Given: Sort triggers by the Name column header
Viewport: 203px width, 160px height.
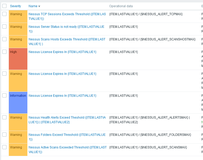Looking at the screenshot, I should pos(33,6).
